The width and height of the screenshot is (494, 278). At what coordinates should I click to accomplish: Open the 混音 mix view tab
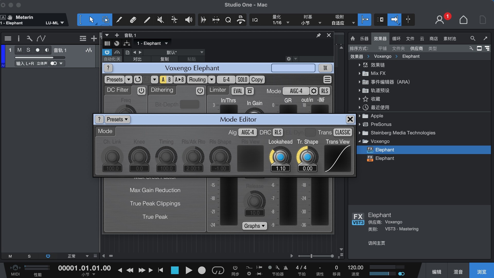[x=458, y=272]
